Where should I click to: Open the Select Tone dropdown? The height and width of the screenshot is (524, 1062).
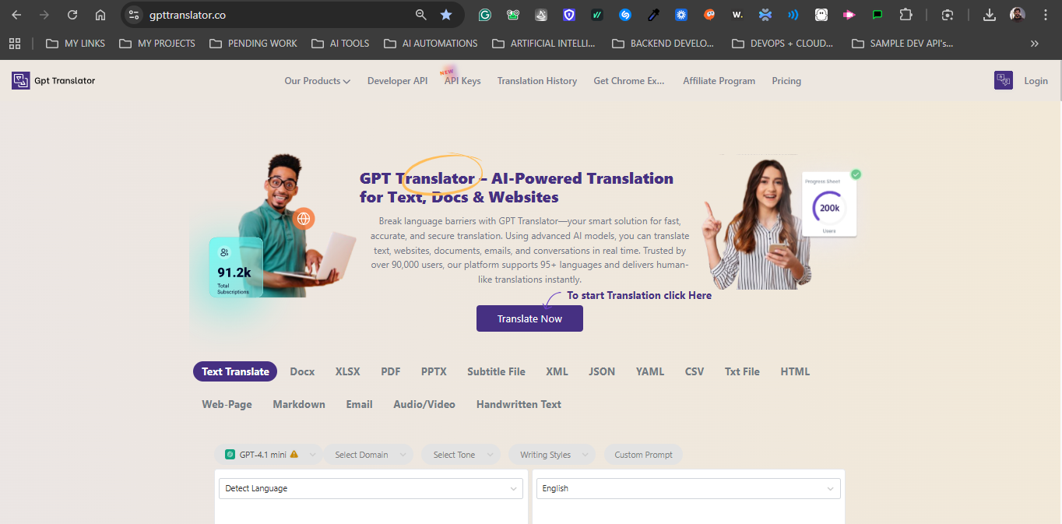(462, 455)
